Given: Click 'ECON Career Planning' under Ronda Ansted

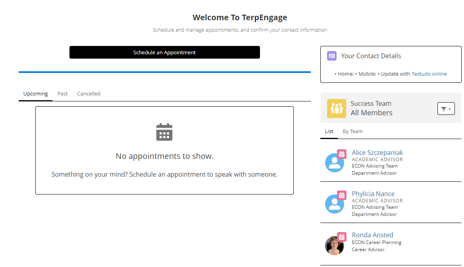Looking at the screenshot, I should tap(376, 242).
